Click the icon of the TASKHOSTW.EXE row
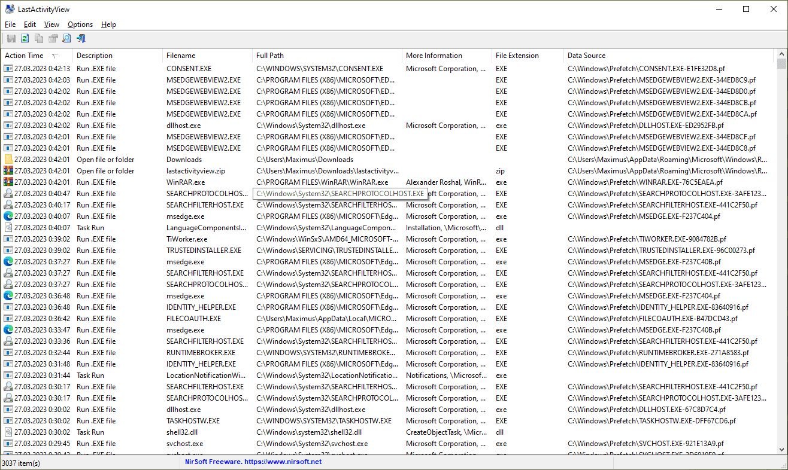 point(8,421)
